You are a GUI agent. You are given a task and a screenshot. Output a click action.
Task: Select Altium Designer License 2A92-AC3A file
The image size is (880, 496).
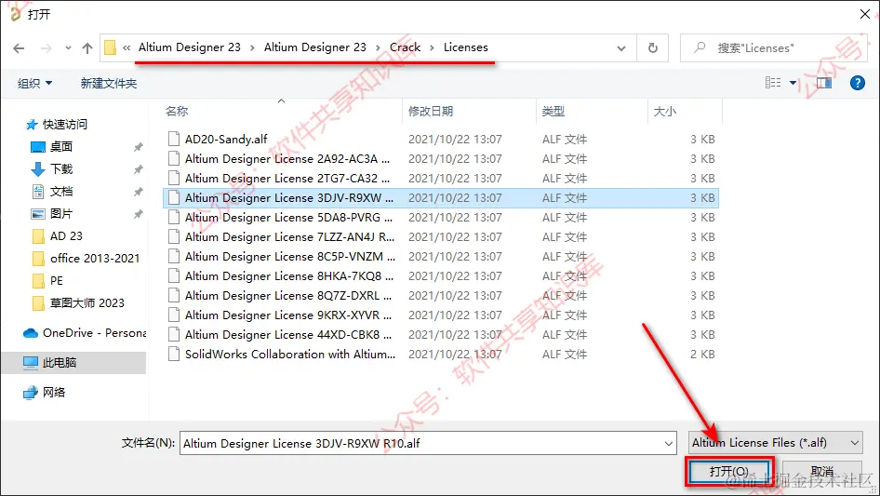tap(441, 158)
